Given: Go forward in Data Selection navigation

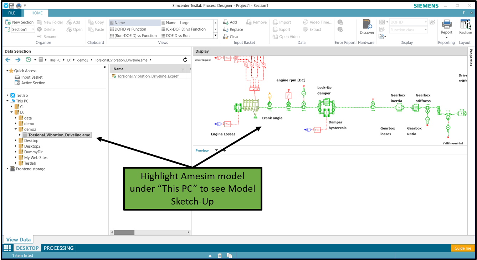Looking at the screenshot, I should (17, 60).
